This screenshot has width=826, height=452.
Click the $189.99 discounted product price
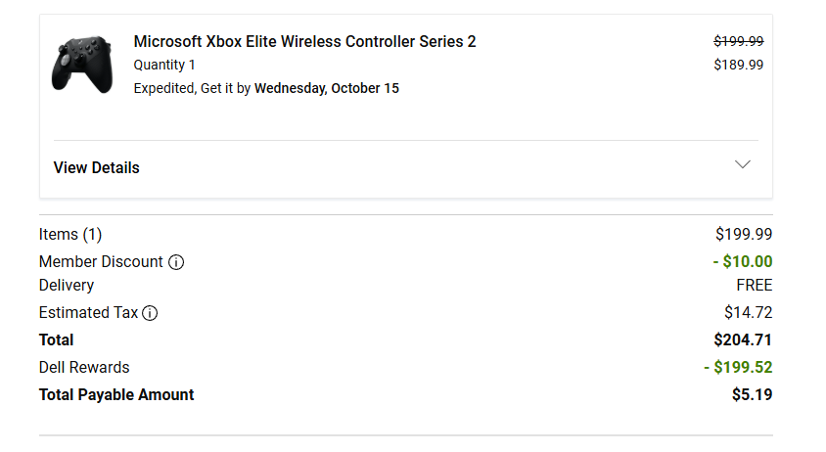click(x=738, y=65)
